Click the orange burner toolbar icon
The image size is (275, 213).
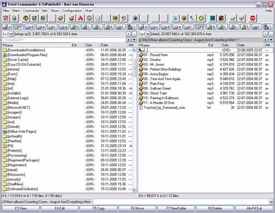[x=72, y=18]
